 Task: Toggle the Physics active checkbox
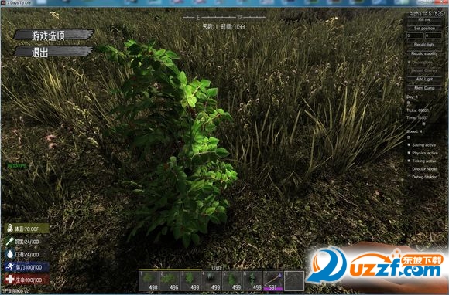click(409, 153)
